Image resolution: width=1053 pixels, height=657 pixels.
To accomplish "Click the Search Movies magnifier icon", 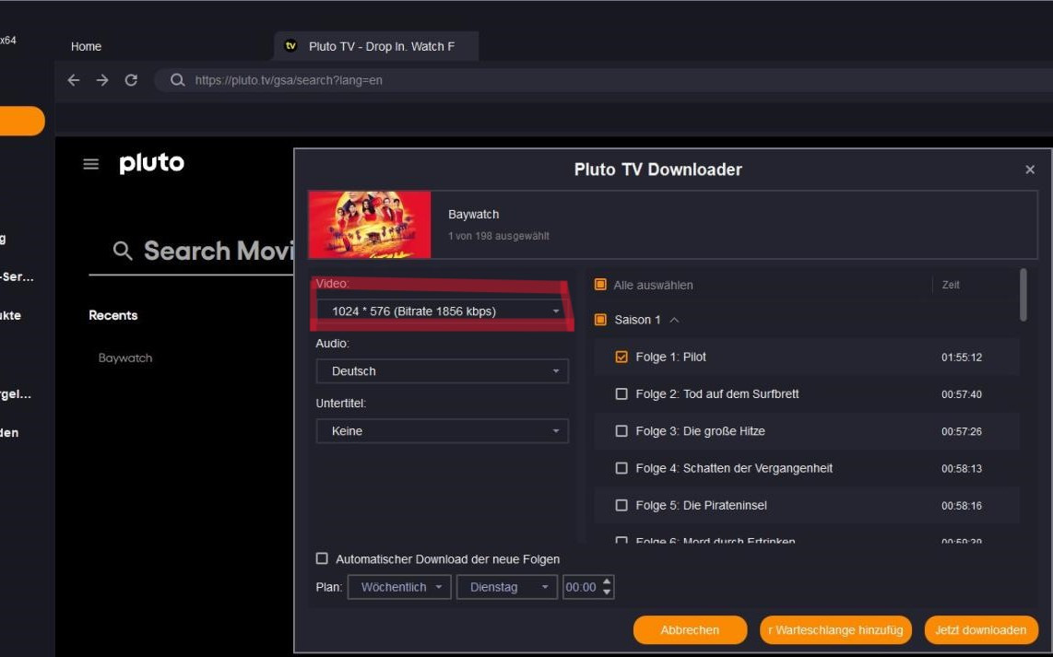I will 123,251.
